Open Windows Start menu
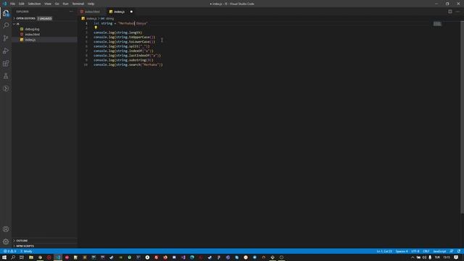464x261 pixels. point(4,257)
